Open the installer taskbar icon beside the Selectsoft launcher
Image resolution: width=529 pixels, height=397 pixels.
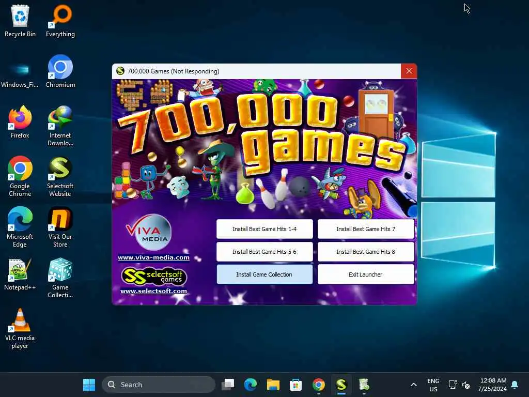364,385
